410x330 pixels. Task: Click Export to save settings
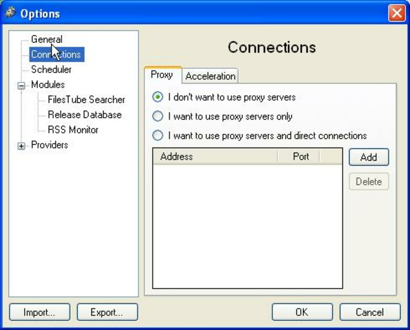[107, 312]
